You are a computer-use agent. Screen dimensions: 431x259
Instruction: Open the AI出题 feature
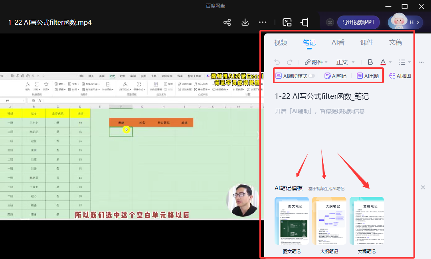368,75
